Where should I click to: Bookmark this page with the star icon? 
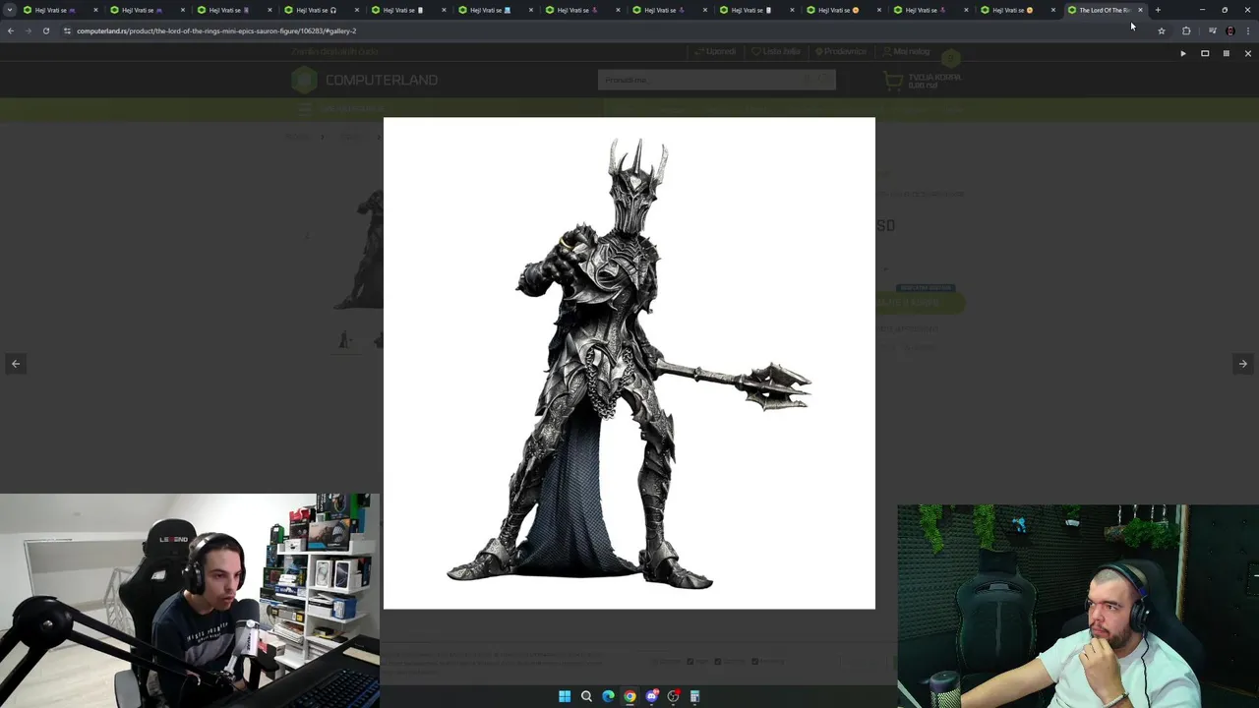1162,30
